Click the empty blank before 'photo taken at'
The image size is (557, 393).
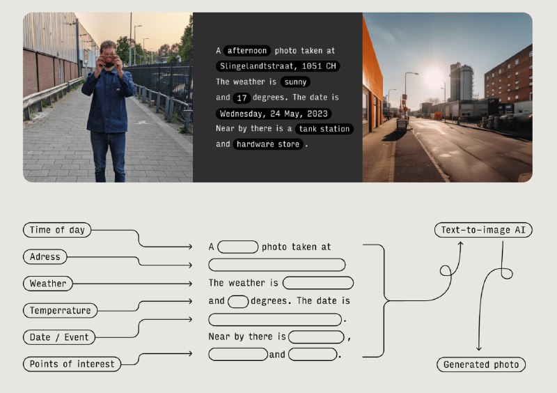click(x=238, y=247)
